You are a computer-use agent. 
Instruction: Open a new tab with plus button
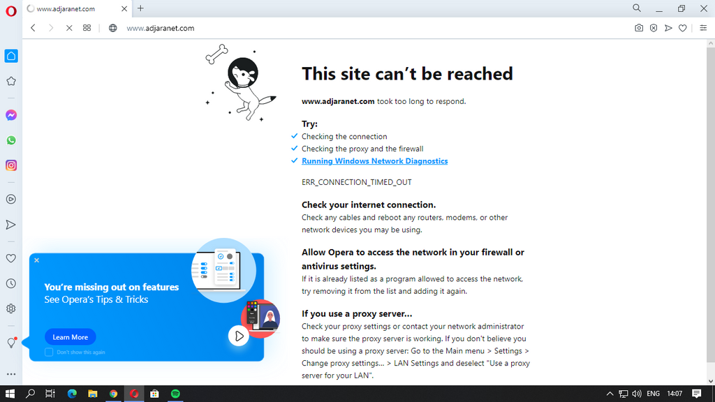pos(140,8)
